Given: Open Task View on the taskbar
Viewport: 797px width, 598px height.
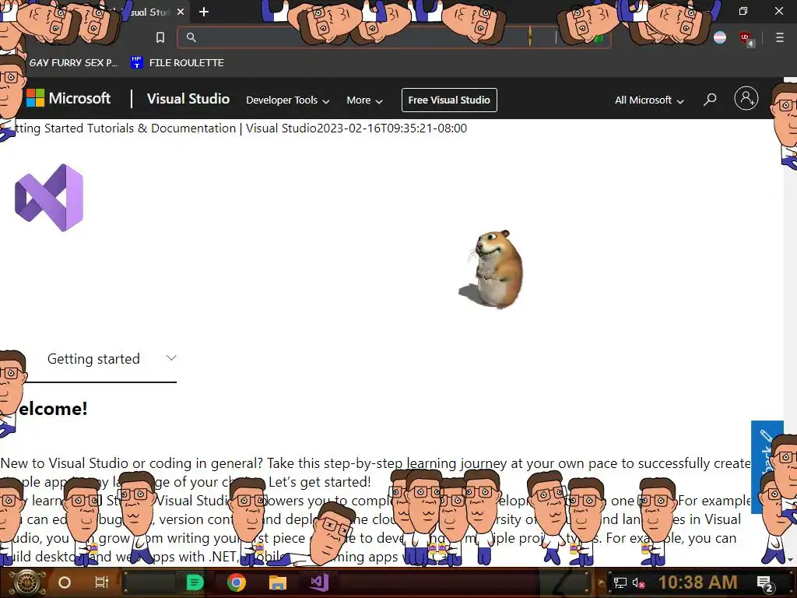Looking at the screenshot, I should 102,582.
